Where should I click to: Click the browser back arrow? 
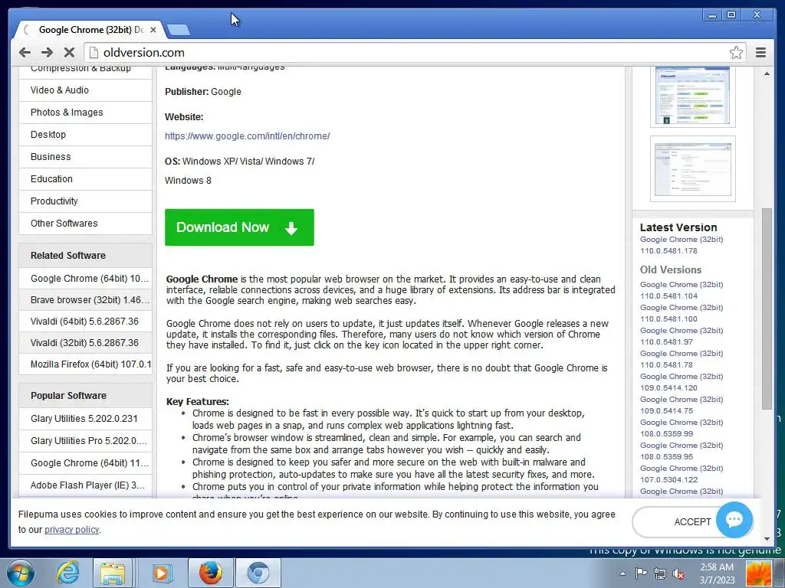pos(25,53)
